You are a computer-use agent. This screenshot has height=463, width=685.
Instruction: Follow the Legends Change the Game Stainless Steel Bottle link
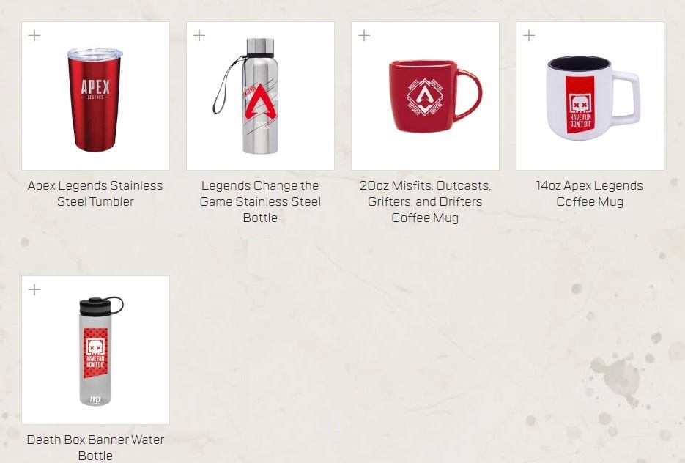tap(260, 201)
